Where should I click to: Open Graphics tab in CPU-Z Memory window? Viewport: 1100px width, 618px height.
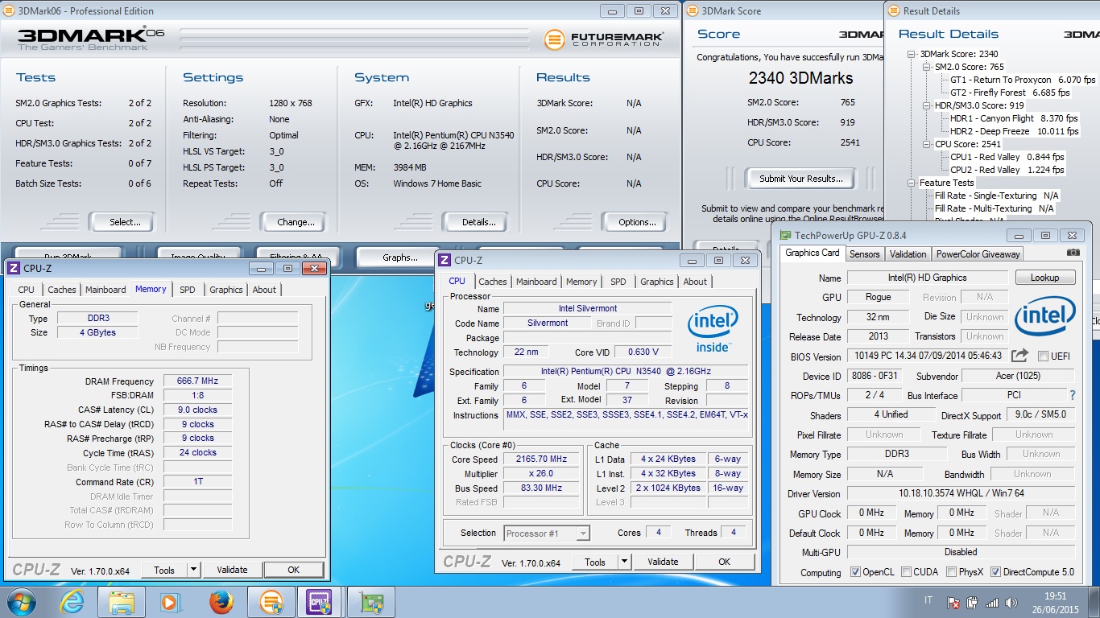[226, 290]
